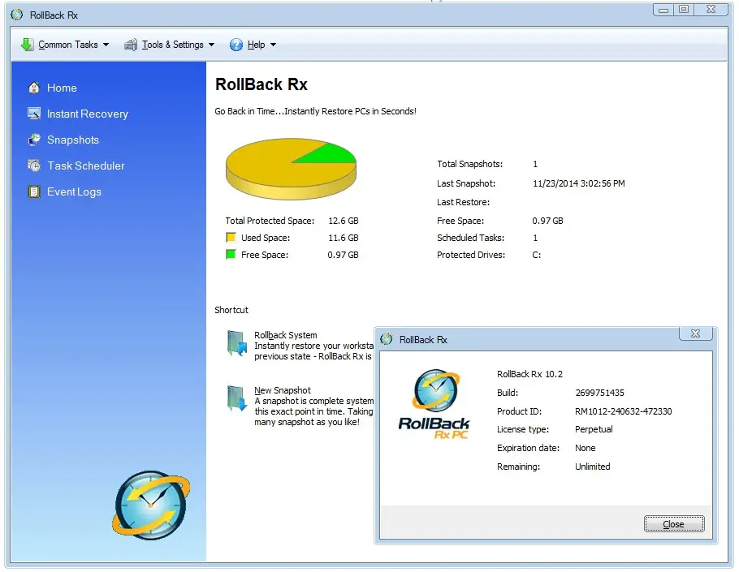This screenshot has height=572, width=739.
Task: Click the RollBack Rx page heading
Action: 261,84
